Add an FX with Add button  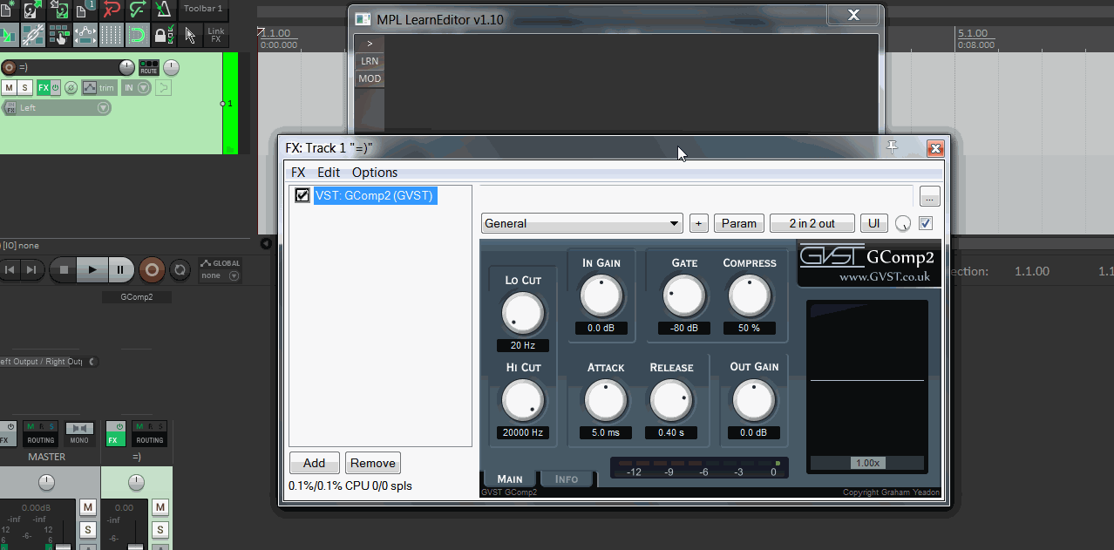click(314, 463)
